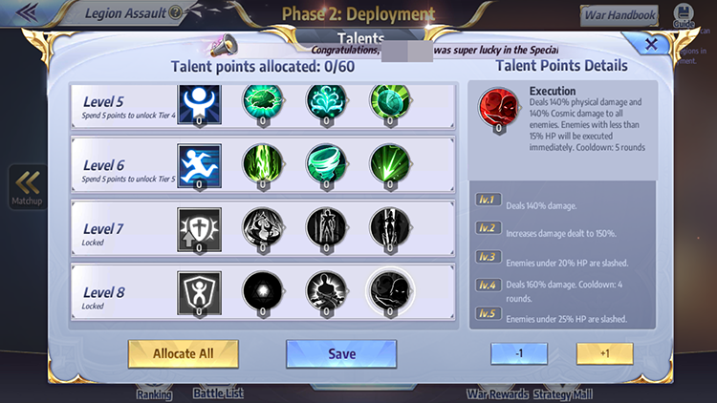The image size is (717, 403).
Task: Select the Level 7 cross shield talent icon
Action: click(200, 229)
